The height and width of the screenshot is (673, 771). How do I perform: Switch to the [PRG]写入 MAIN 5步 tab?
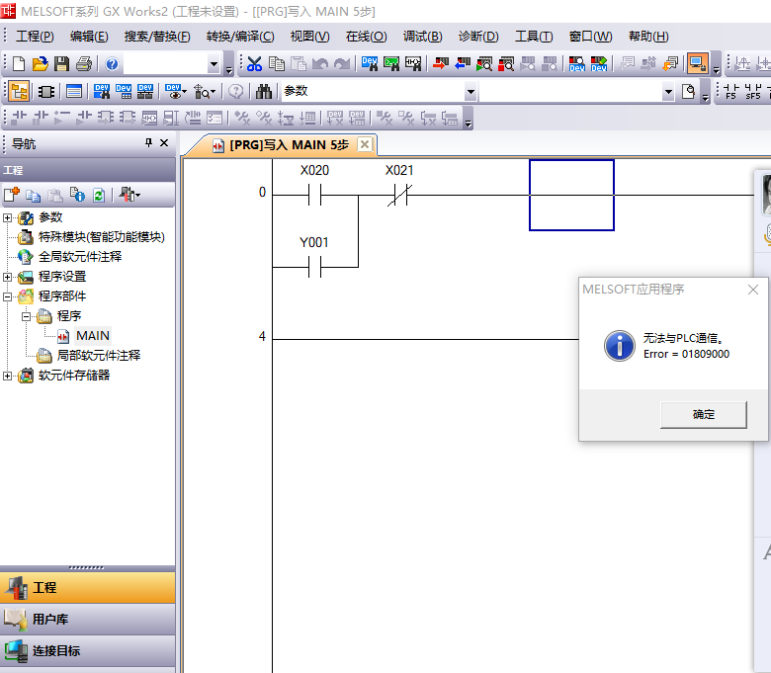[288, 145]
